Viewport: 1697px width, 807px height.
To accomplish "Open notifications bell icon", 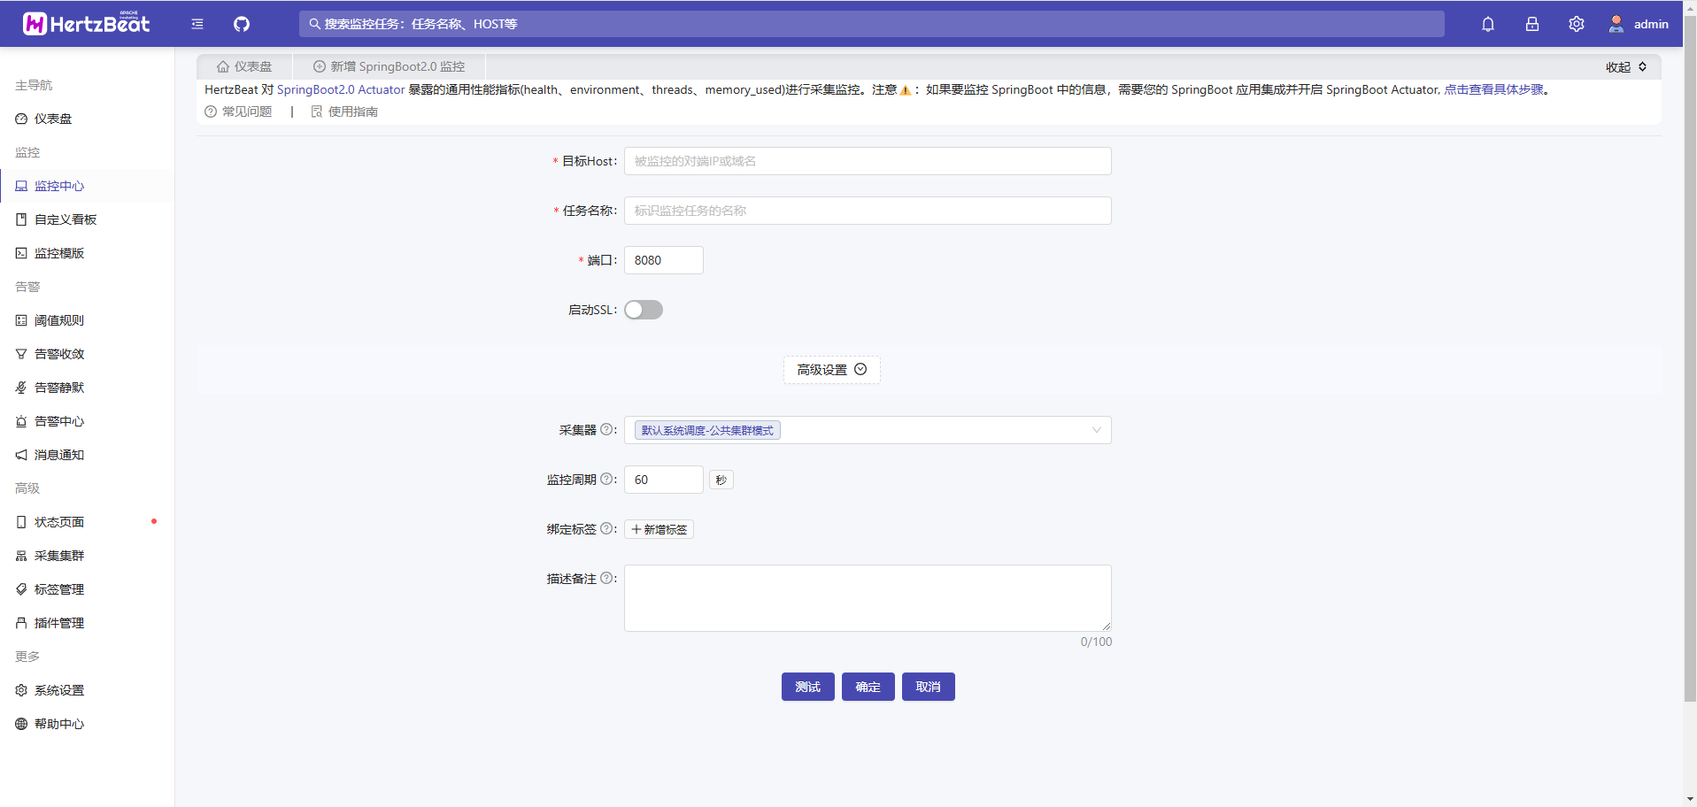I will coord(1488,24).
